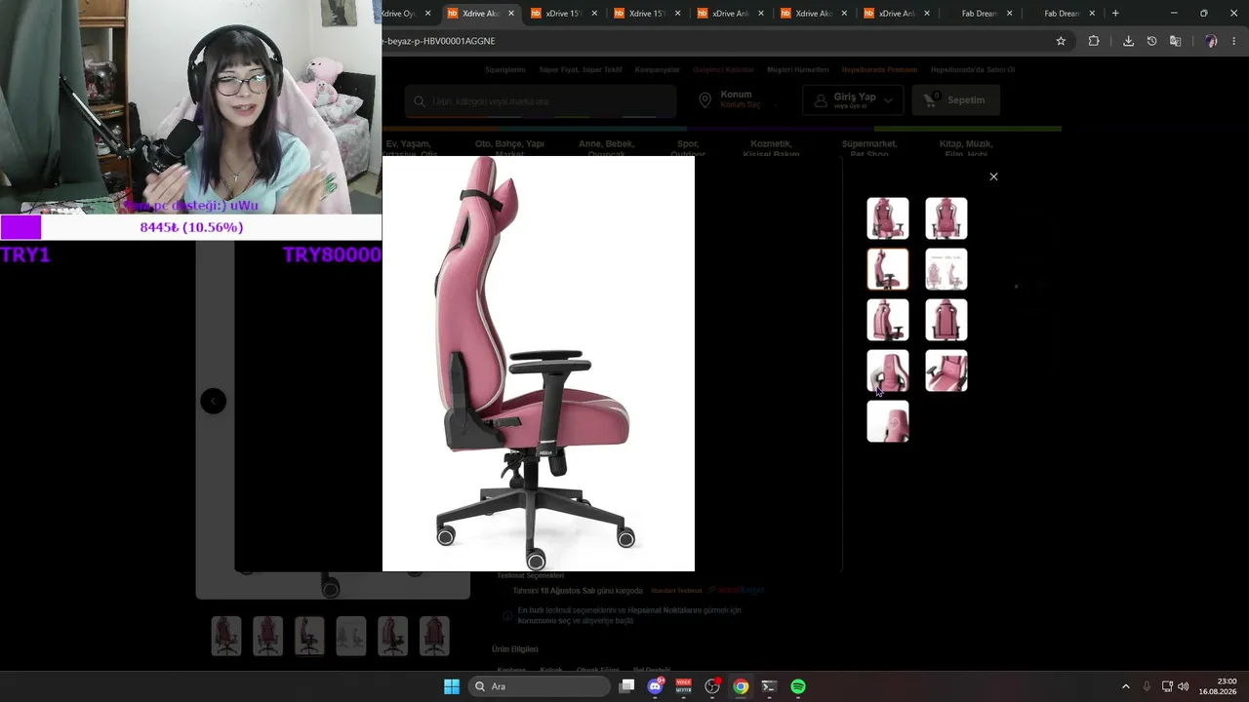1249x702 pixels.
Task: Expand the system tray hidden icons chevron
Action: pos(1125,686)
